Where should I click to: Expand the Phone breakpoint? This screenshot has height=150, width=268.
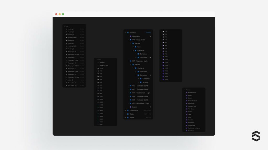[126, 117]
